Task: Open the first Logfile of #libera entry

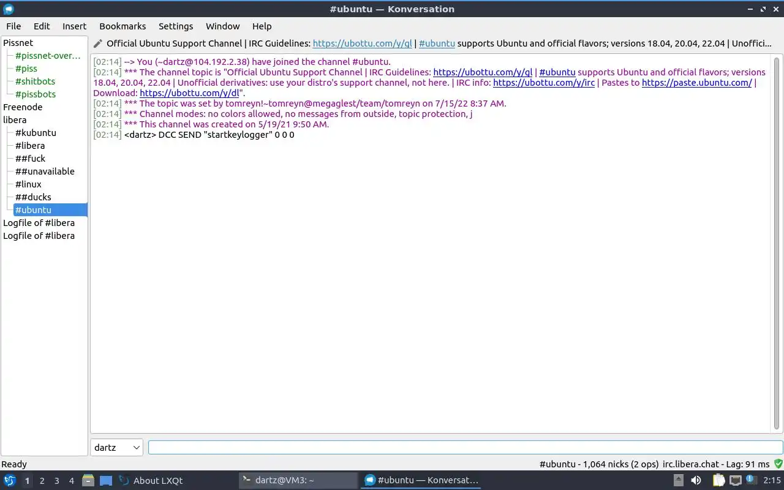Action: 39,223
